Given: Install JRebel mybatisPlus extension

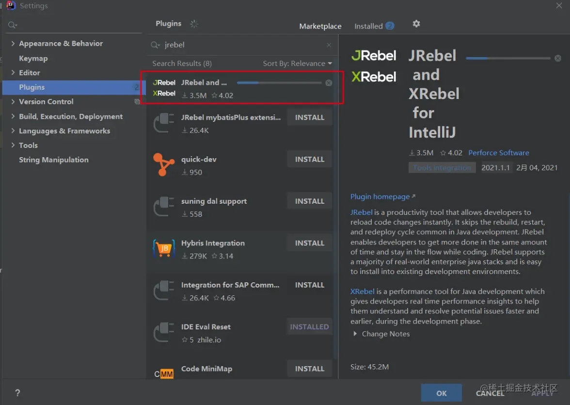Looking at the screenshot, I should click(x=310, y=117).
